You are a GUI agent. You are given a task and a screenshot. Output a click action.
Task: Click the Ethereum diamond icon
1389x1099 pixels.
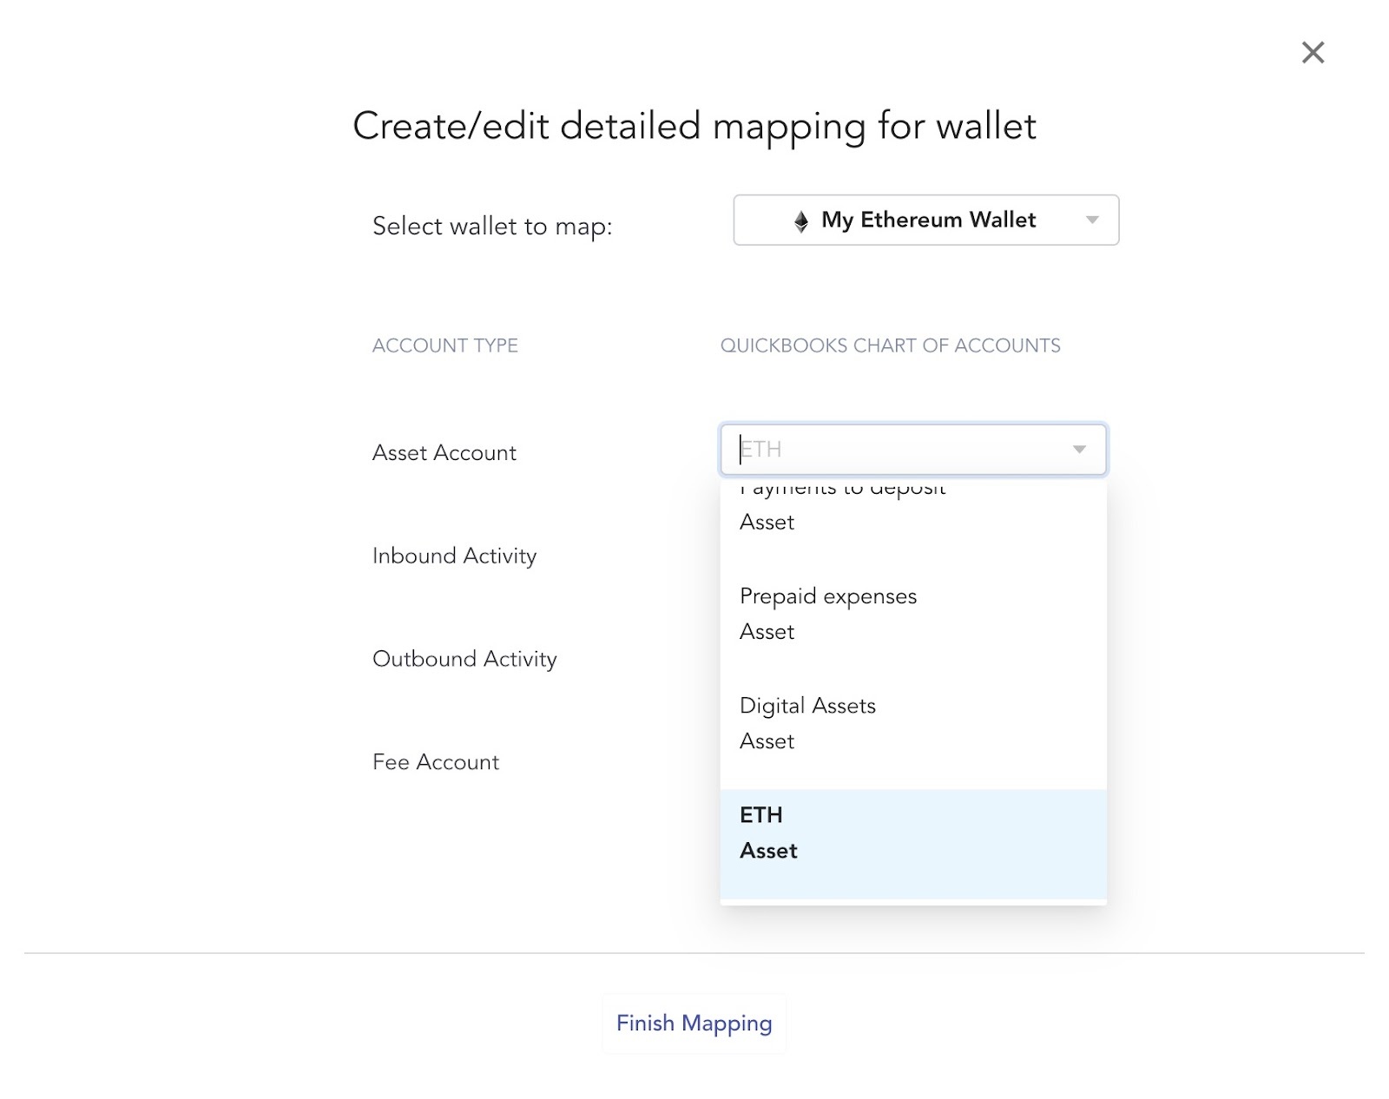tap(801, 221)
